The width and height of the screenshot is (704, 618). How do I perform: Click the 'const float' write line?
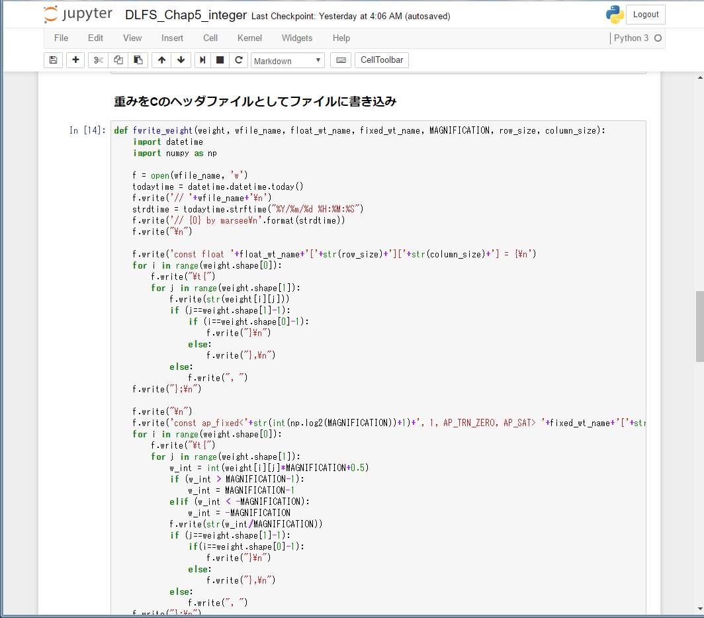click(x=334, y=254)
